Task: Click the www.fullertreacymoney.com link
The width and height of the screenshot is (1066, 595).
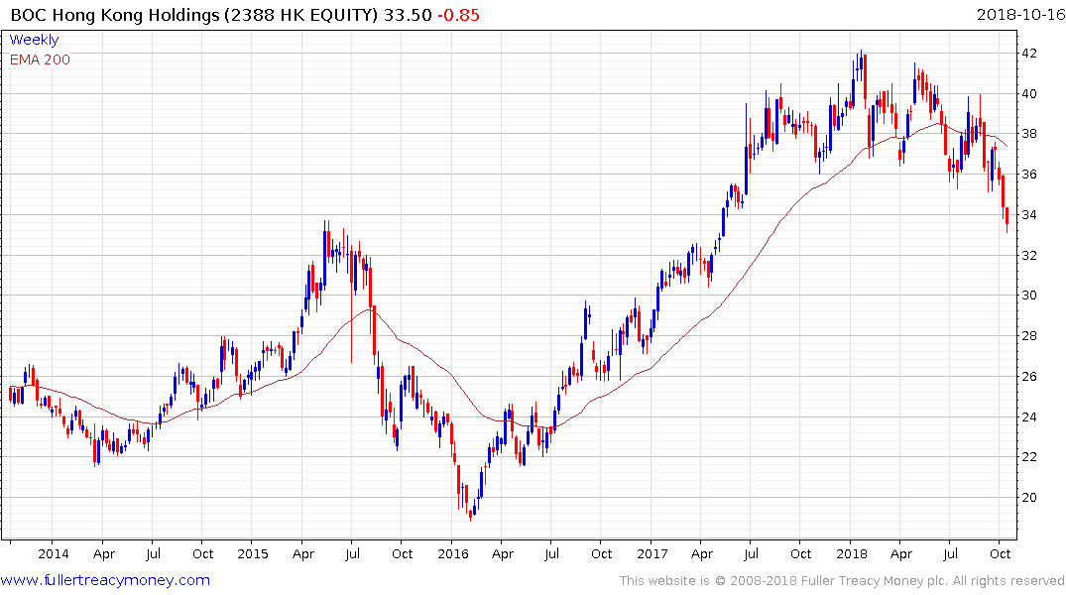Action: (105, 580)
